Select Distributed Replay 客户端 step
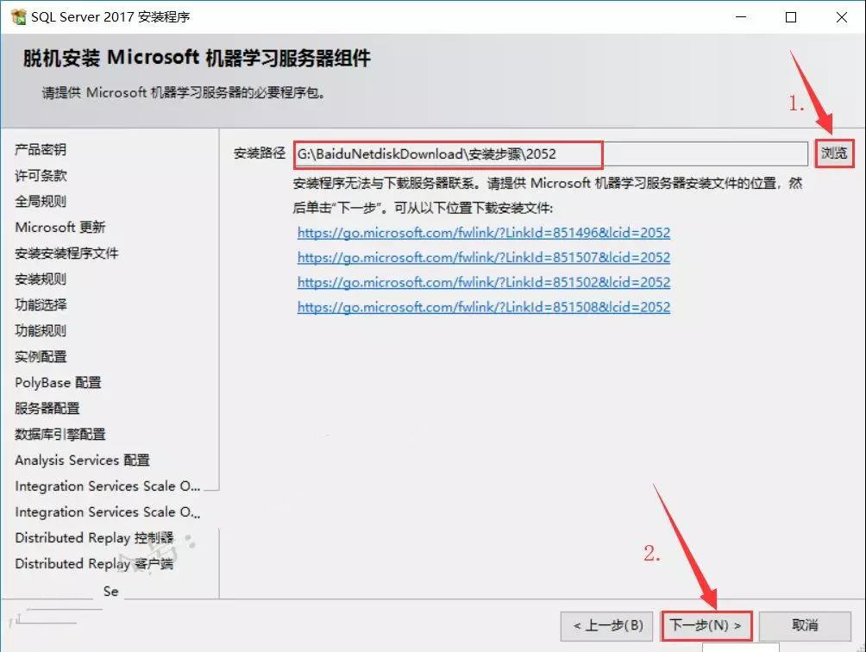 coord(94,564)
